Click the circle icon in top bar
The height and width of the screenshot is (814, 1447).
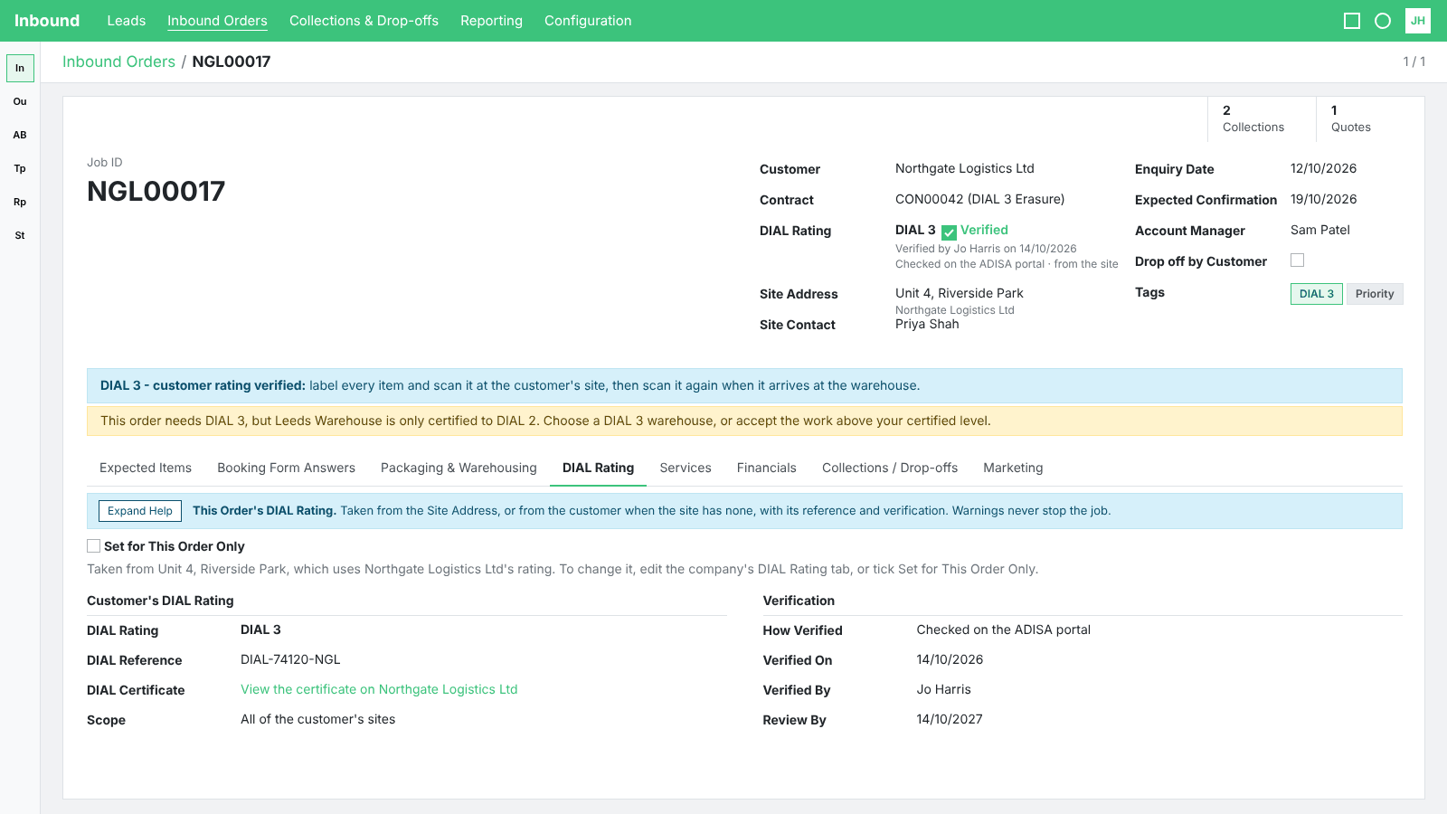pyautogui.click(x=1383, y=21)
